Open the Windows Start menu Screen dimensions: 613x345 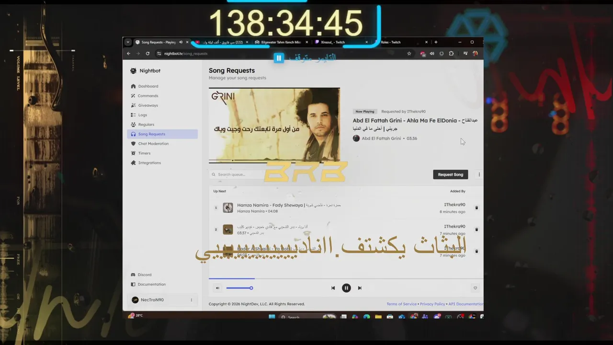tap(272, 317)
